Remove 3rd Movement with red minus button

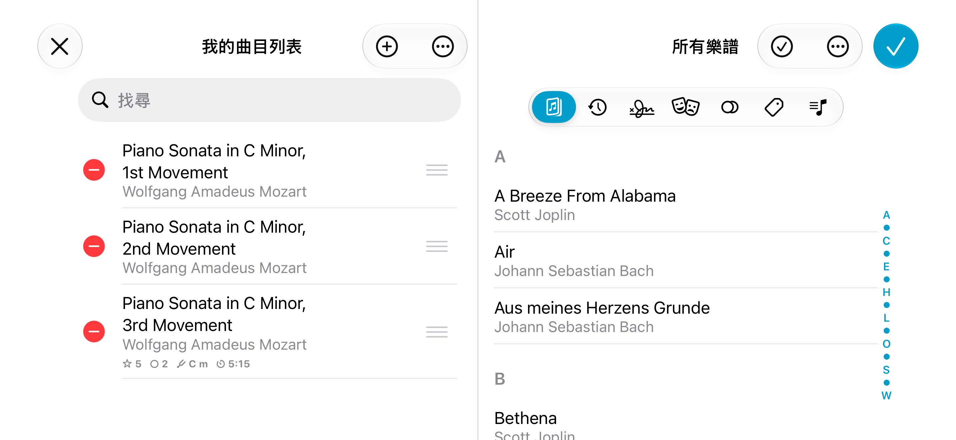click(94, 332)
